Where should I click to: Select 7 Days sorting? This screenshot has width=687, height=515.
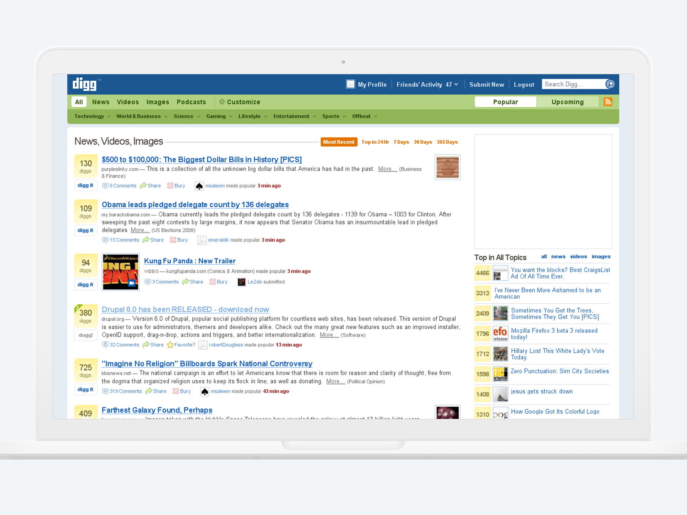coord(401,142)
